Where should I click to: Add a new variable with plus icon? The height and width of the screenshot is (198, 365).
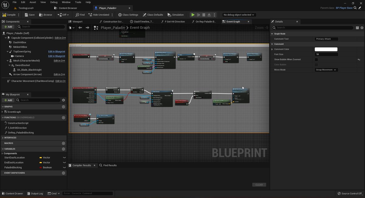pos(63,149)
